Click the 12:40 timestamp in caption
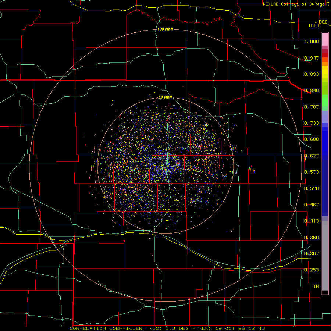Screen dimensions: 331x331 [257, 328]
